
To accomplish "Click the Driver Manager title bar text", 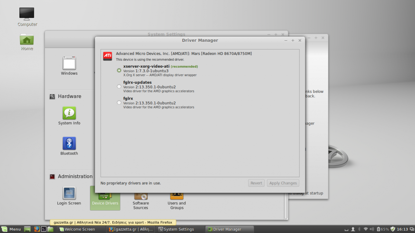I will [200, 40].
